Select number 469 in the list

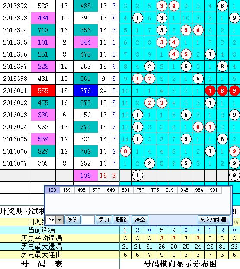(x=67, y=190)
